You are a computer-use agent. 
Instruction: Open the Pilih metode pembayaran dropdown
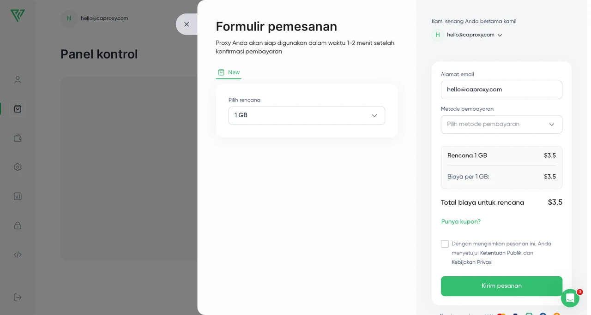tap(501, 125)
